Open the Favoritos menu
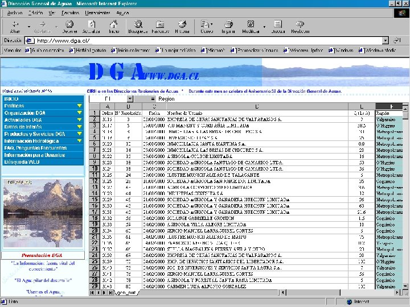410x307 pixels. click(x=70, y=13)
